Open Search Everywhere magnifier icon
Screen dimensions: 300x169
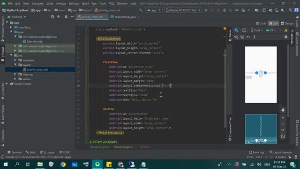[290, 10]
